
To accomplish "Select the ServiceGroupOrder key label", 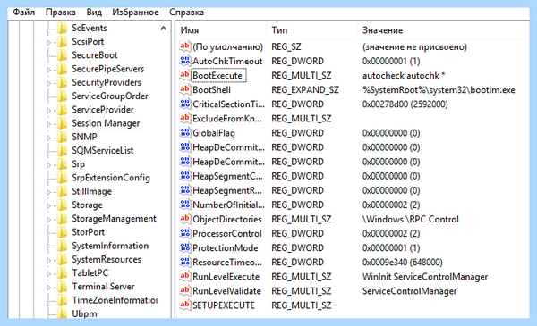I will point(110,96).
